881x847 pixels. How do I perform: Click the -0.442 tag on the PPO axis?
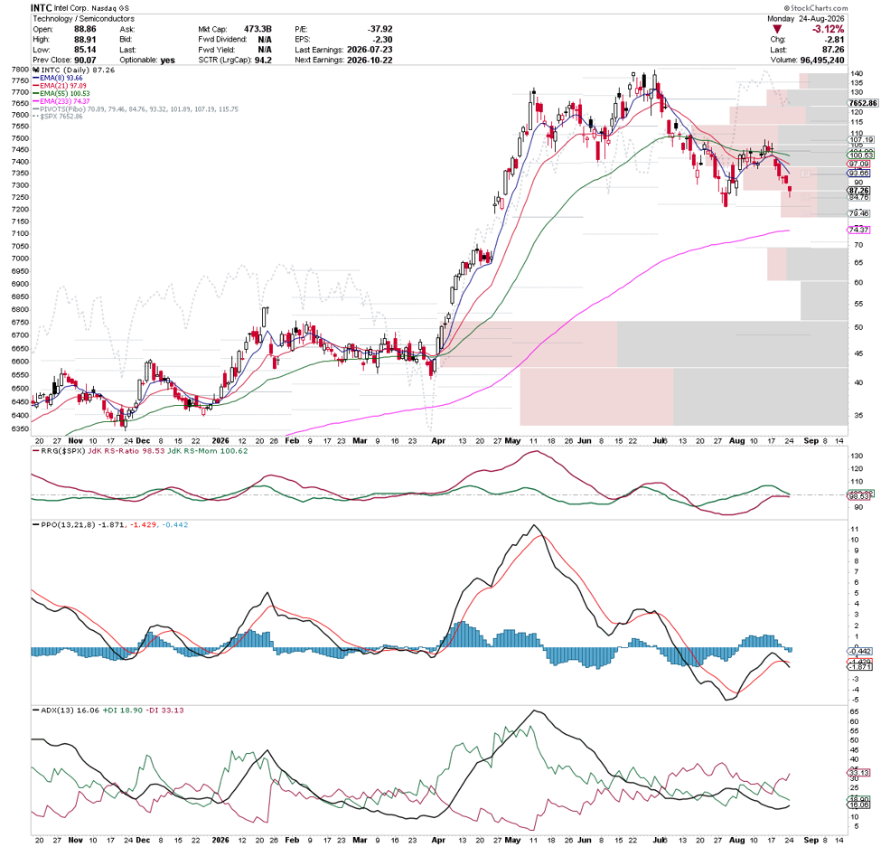[859, 652]
